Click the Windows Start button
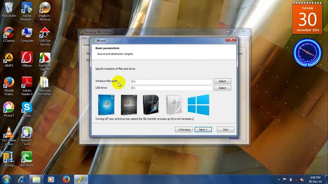Image resolution: width=328 pixels, height=184 pixels. [6, 179]
